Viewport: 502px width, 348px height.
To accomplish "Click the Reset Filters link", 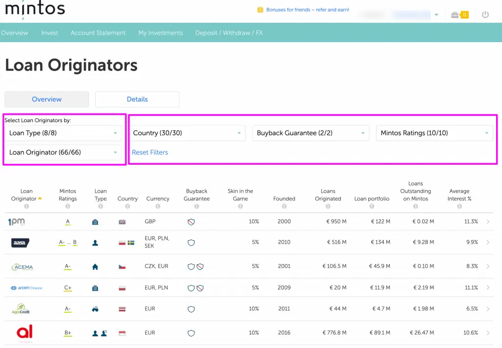I will click(x=150, y=152).
